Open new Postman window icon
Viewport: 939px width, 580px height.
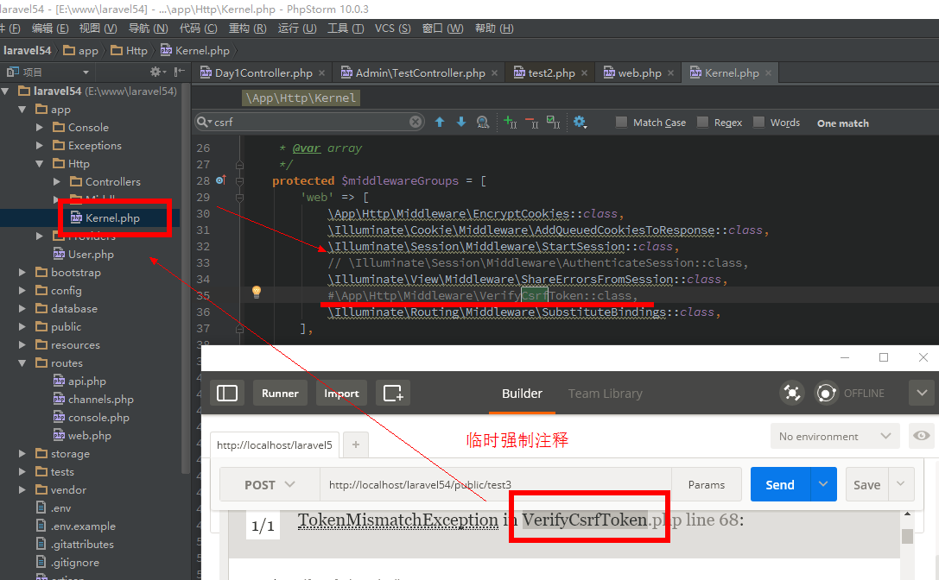tap(393, 393)
